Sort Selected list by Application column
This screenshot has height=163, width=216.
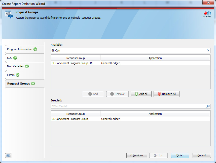pyautogui.click(x=155, y=114)
